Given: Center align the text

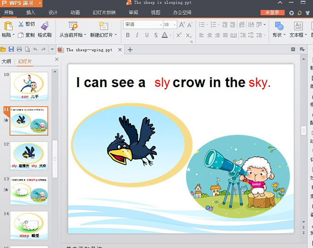Looking at the screenshot, I should pos(210,35).
